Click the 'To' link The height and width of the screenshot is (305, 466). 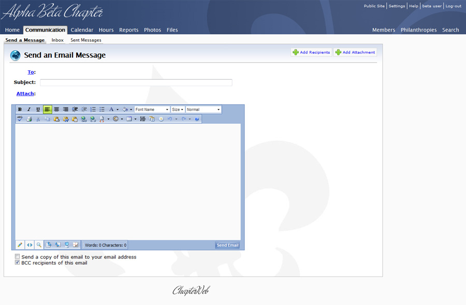[x=31, y=72]
